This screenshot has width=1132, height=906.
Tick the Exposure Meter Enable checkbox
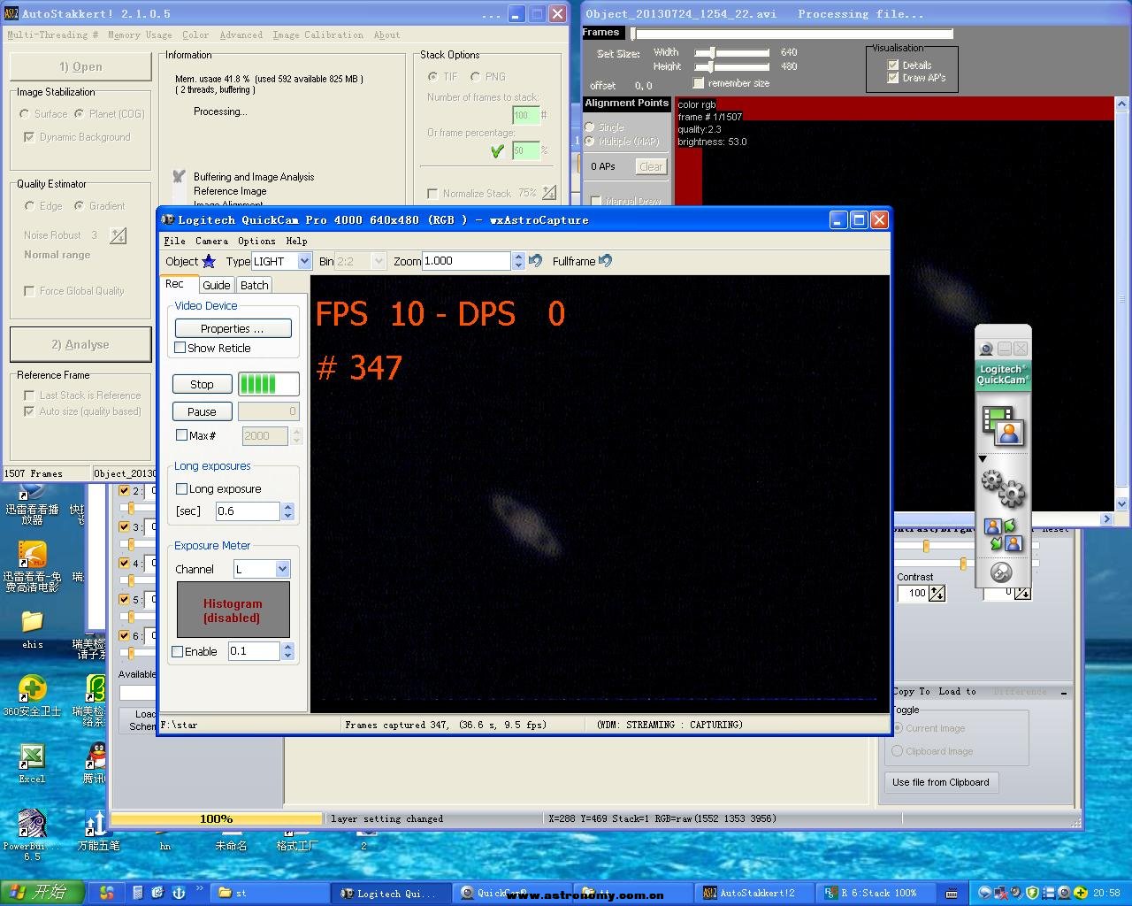tap(178, 651)
